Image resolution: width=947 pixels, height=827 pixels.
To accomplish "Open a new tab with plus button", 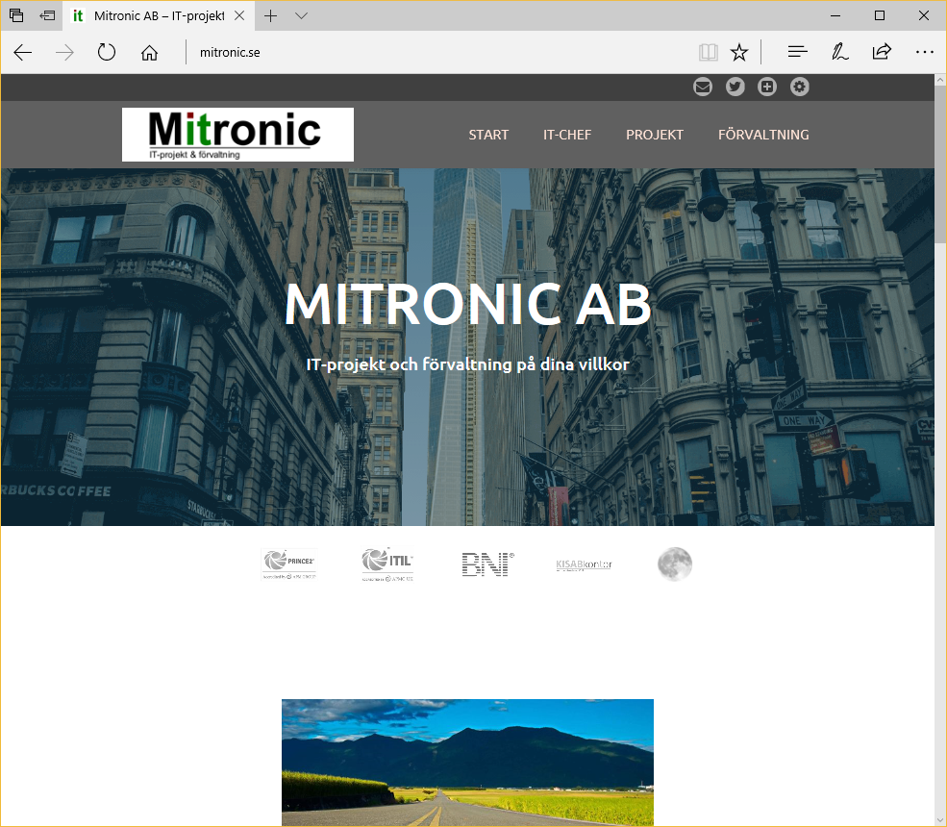I will coord(270,16).
